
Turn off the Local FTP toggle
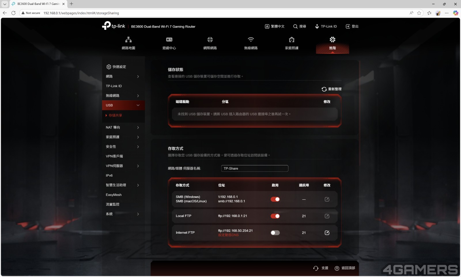tap(275, 216)
